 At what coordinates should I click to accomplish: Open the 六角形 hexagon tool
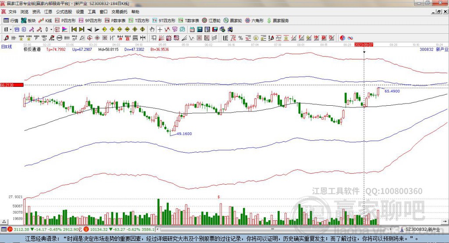[x=254, y=21]
